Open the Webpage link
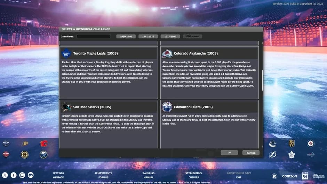This screenshot has width=327, height=184. [x=58, y=177]
